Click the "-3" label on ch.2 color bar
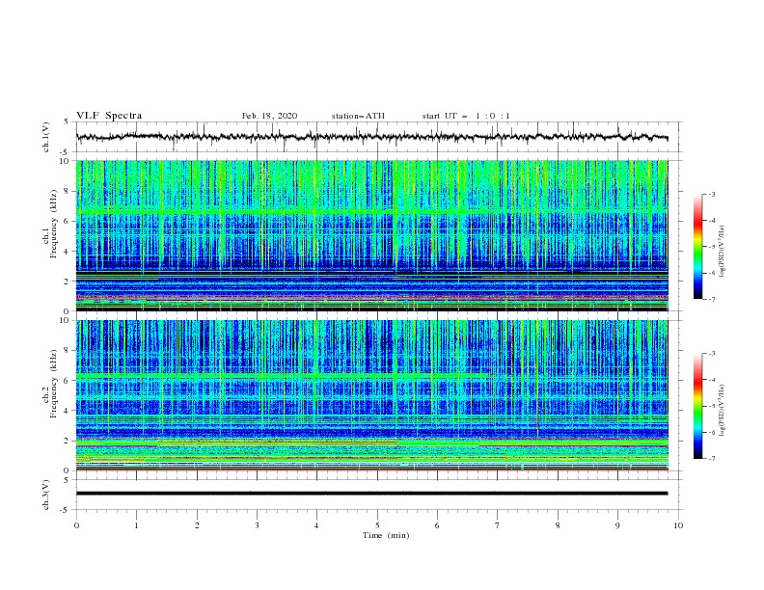The width and height of the screenshot is (764, 590). 712,354
